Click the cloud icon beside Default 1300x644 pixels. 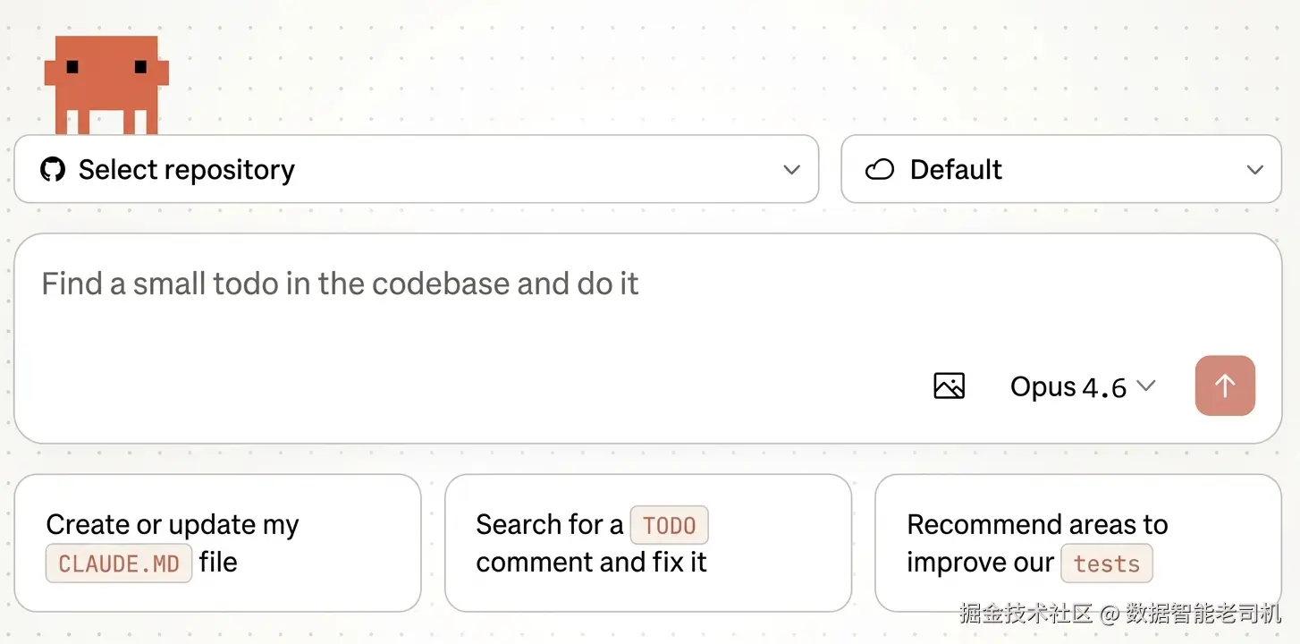coord(880,169)
